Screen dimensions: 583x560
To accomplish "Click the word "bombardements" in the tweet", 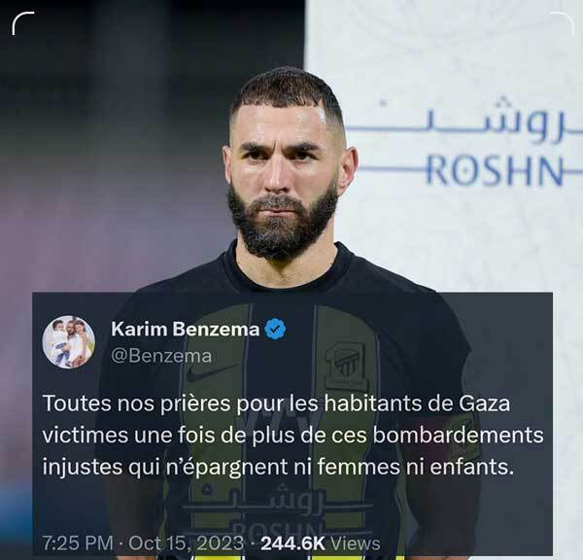I will point(458,435).
